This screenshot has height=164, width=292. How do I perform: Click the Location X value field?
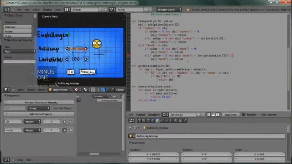point(153,154)
